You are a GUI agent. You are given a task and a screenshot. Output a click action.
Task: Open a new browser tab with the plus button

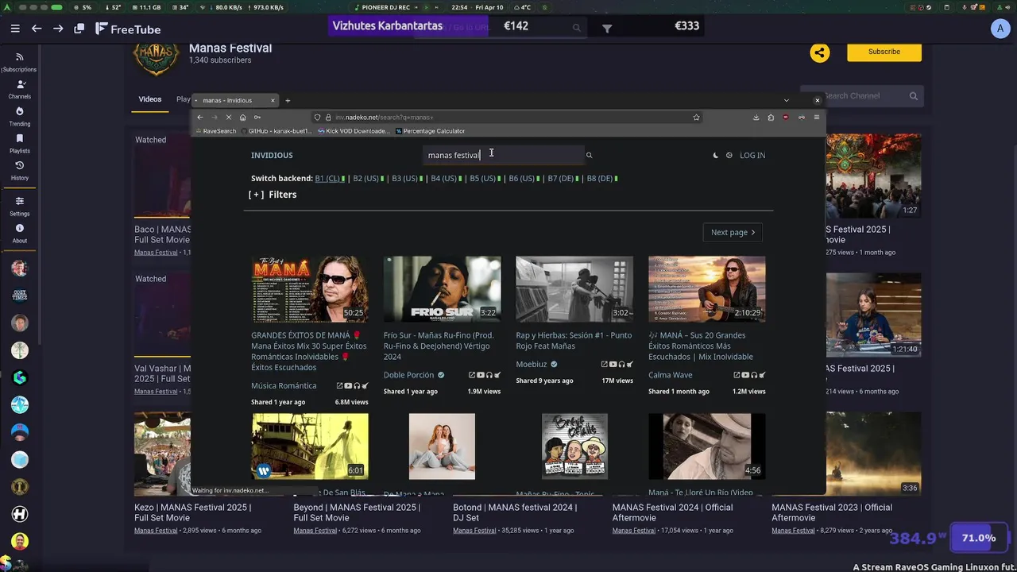pyautogui.click(x=288, y=100)
